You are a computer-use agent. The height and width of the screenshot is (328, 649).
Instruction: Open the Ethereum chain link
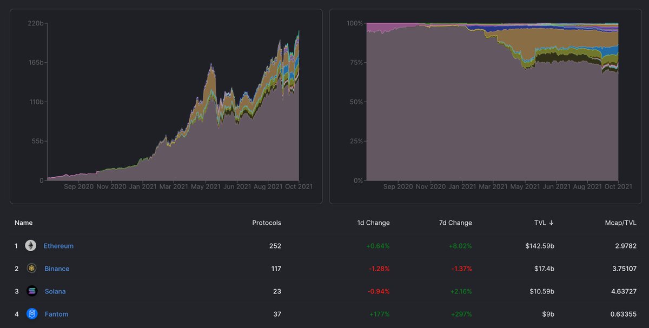(x=58, y=246)
